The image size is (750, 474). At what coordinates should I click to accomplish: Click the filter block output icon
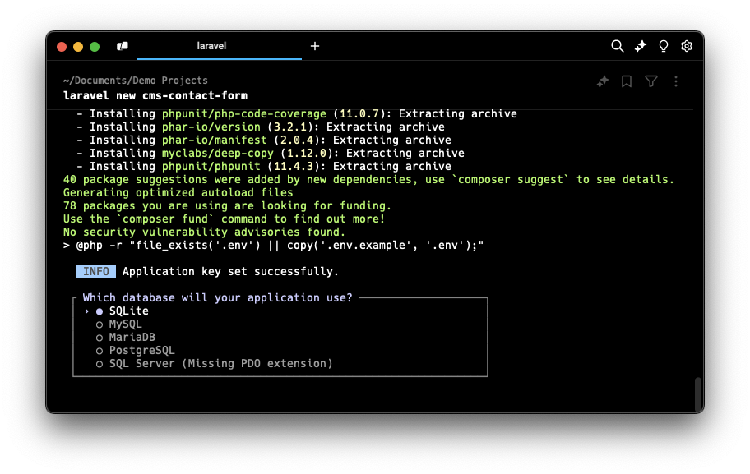[x=651, y=81]
